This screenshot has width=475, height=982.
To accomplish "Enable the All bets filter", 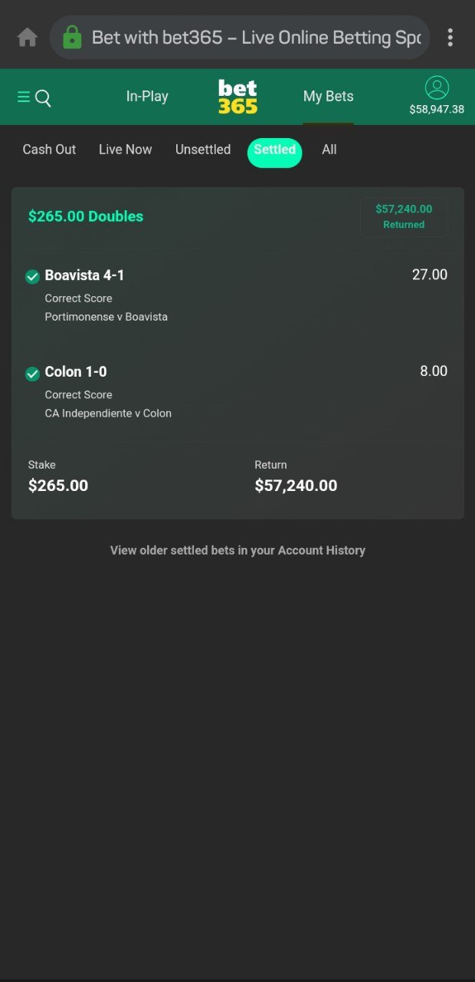I will point(329,150).
